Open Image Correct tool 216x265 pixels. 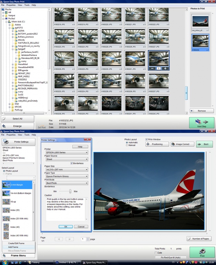click(x=183, y=144)
